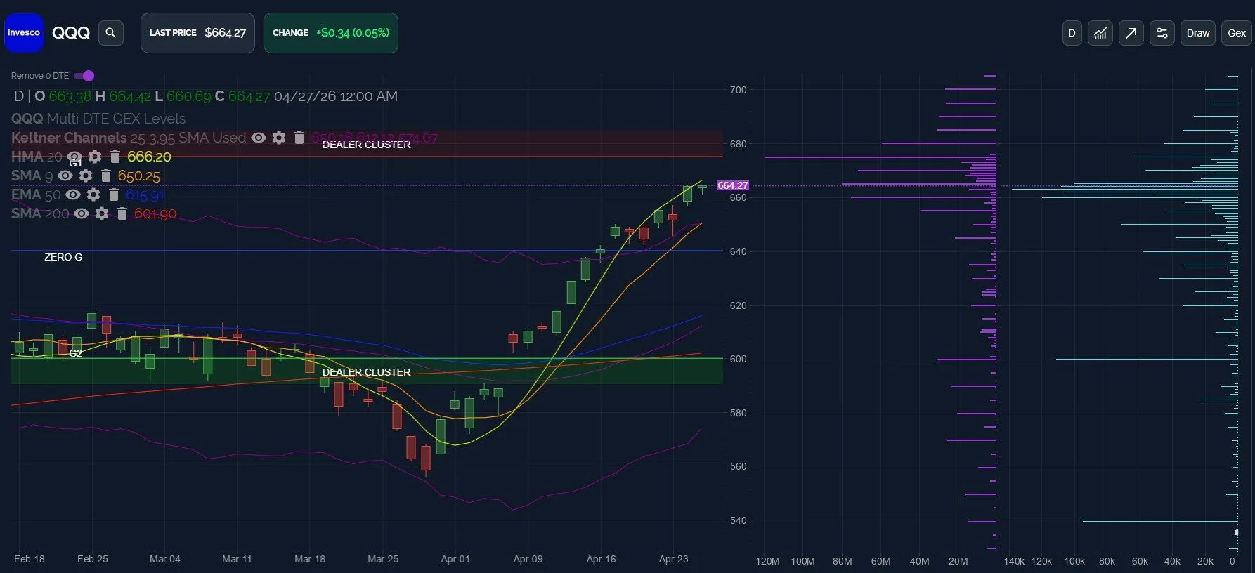Delete the HMA 20 indicator
The image size is (1255, 573).
click(x=115, y=157)
